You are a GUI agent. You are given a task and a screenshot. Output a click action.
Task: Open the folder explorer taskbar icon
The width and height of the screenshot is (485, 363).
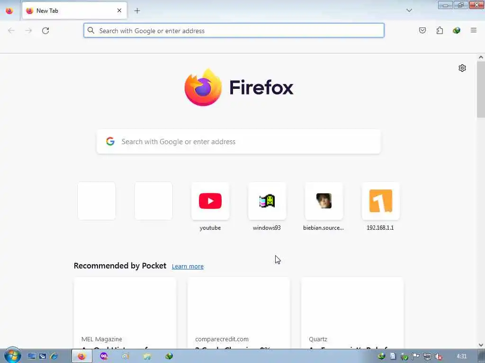coord(147,356)
